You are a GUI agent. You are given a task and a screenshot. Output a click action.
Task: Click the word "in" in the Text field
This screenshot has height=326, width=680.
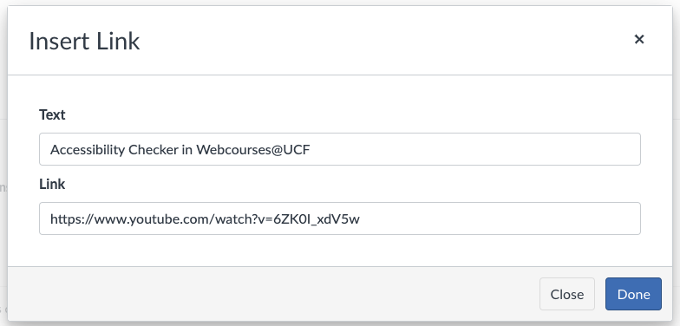click(x=187, y=149)
